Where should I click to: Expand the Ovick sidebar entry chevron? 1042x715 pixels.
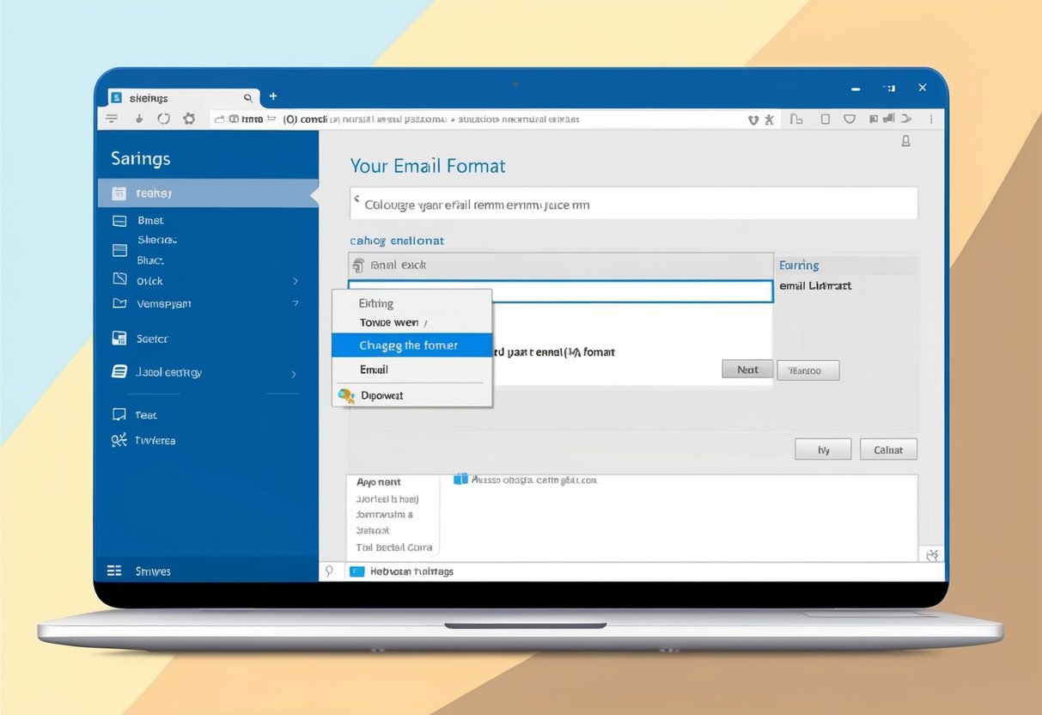pyautogui.click(x=296, y=280)
